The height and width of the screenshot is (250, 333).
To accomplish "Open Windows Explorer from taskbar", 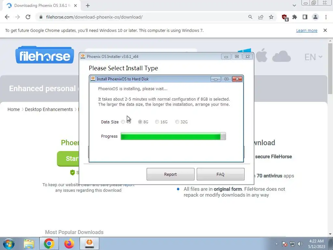I will pyautogui.click(x=29, y=243).
